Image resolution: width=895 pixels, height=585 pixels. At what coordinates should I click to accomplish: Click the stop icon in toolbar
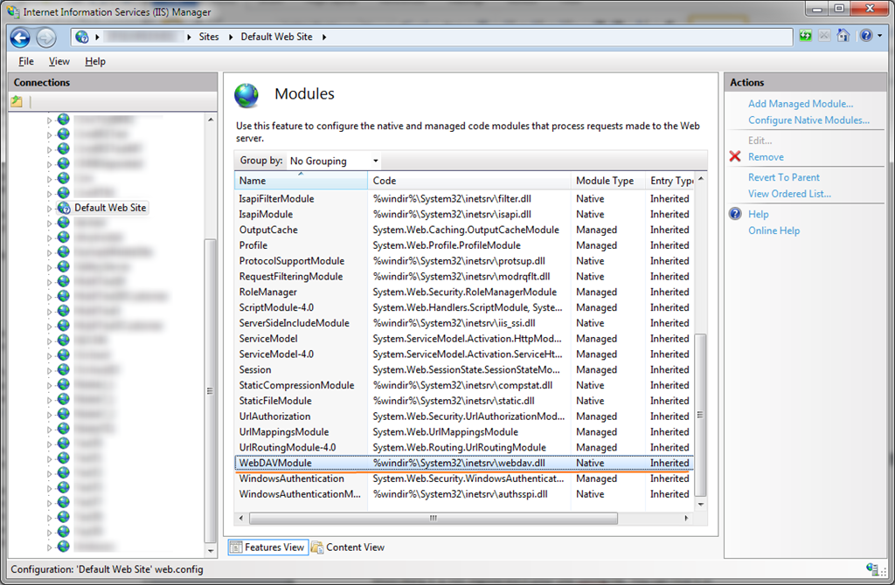(824, 36)
